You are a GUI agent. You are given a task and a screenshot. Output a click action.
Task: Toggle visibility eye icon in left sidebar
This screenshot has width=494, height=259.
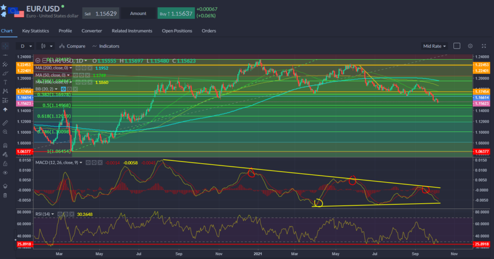point(5,172)
